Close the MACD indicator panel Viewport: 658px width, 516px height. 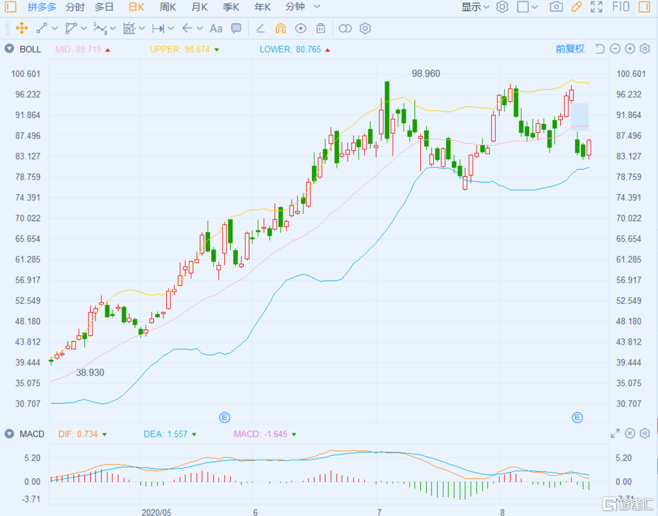coord(630,434)
